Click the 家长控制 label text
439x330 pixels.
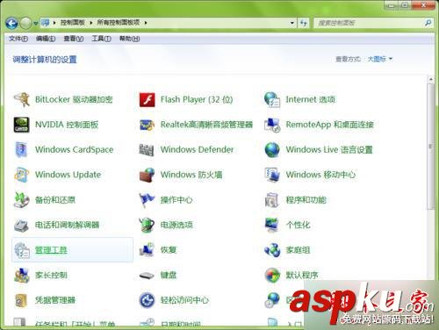pos(51,276)
